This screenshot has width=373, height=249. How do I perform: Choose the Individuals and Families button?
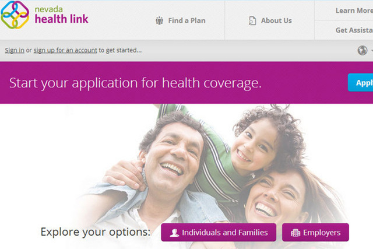(219, 232)
